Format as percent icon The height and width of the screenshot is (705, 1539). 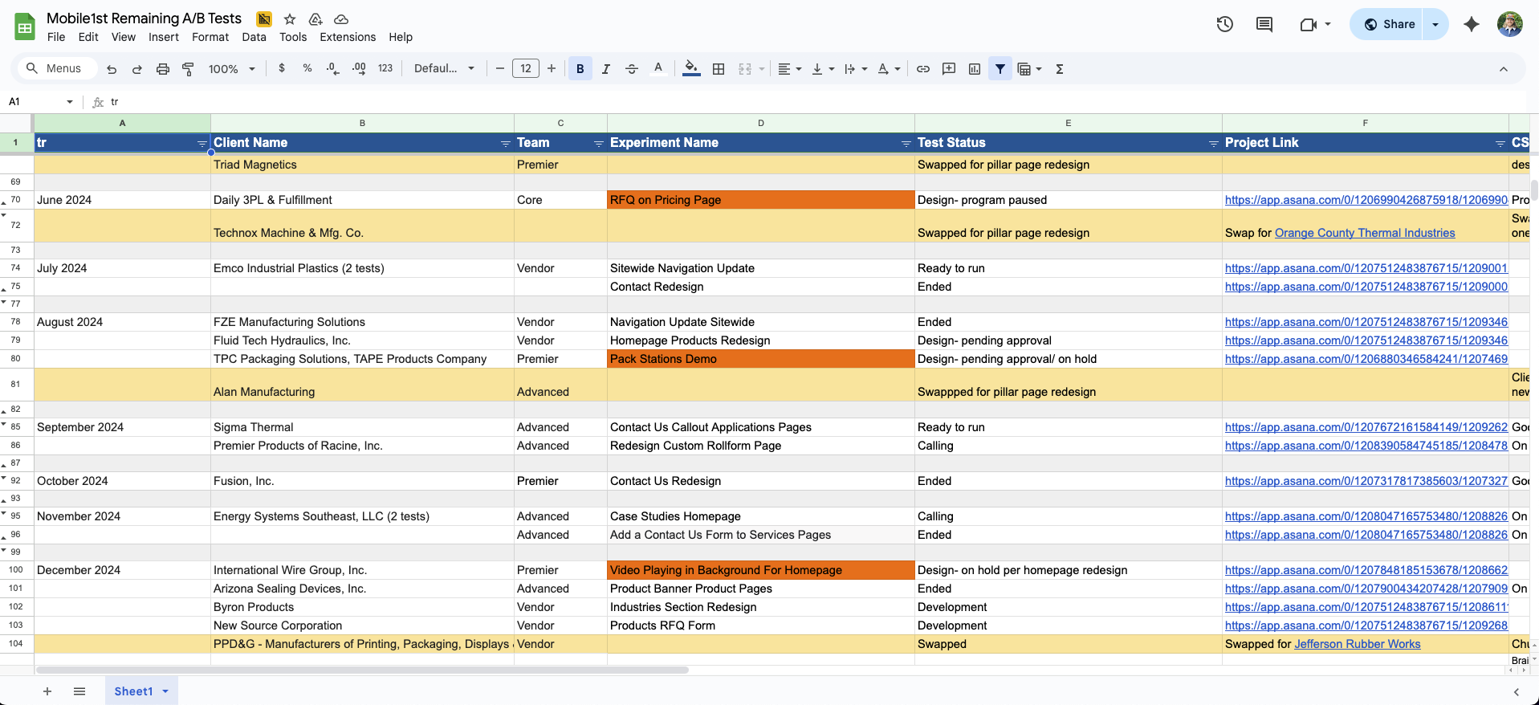point(307,69)
